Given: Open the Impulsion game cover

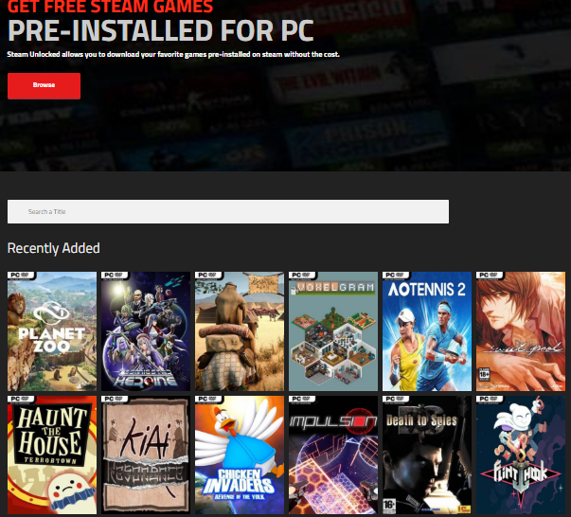Looking at the screenshot, I should (x=333, y=455).
